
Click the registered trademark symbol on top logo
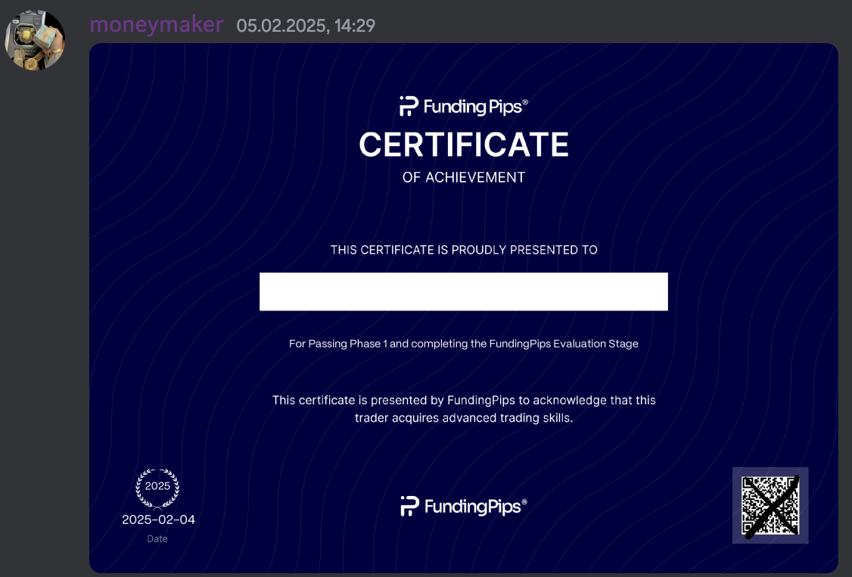pos(525,101)
